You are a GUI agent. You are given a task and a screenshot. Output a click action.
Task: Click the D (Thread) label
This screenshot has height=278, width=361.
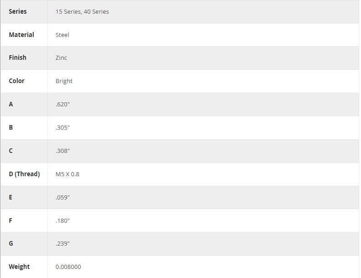pyautogui.click(x=24, y=174)
